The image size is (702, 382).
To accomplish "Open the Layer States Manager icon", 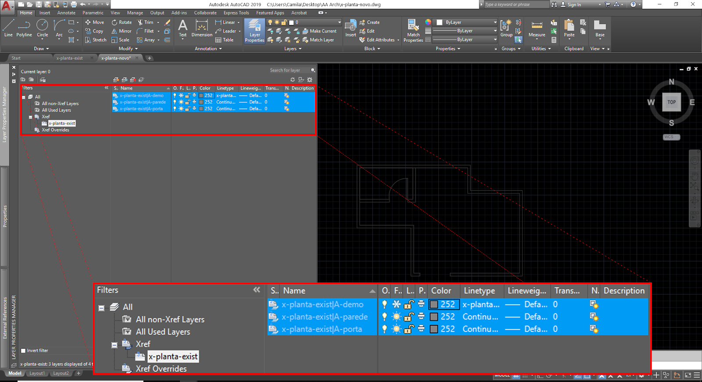I will [x=43, y=80].
